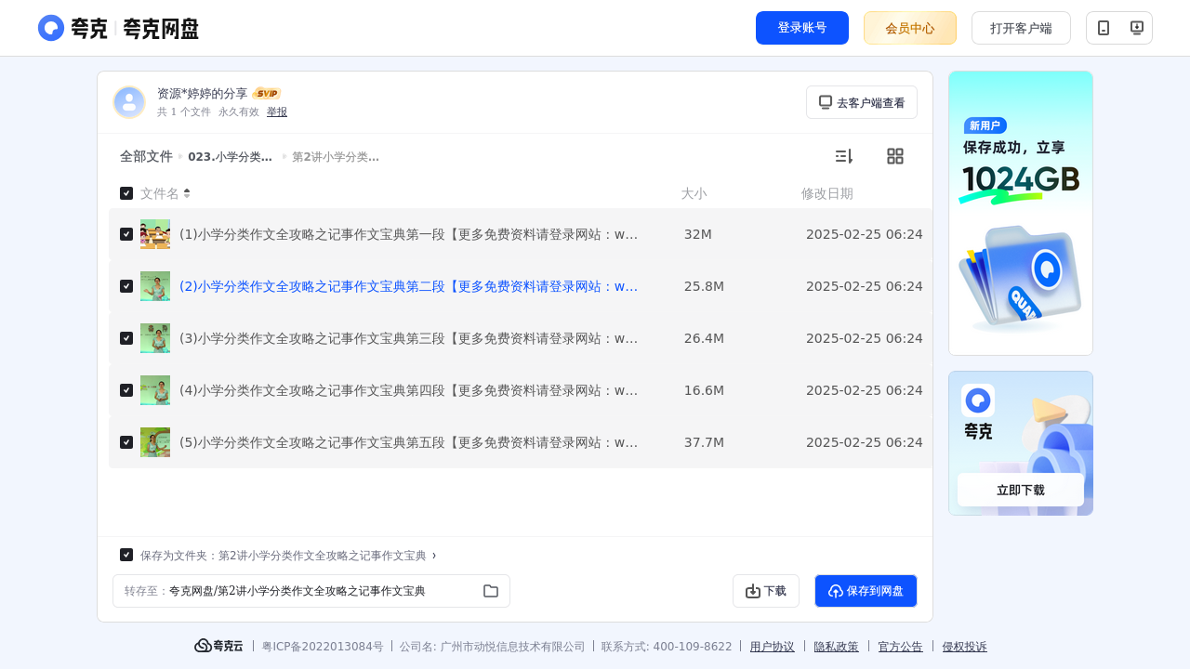Toggle 保存为文件夹 checkbox
The image size is (1190, 669).
click(126, 555)
